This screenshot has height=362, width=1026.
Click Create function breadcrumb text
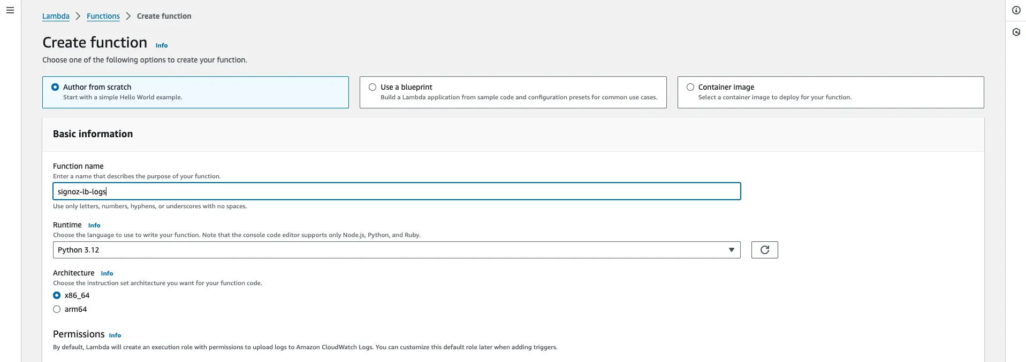coord(164,16)
